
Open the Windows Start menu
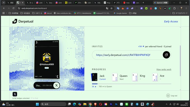(37, 104)
